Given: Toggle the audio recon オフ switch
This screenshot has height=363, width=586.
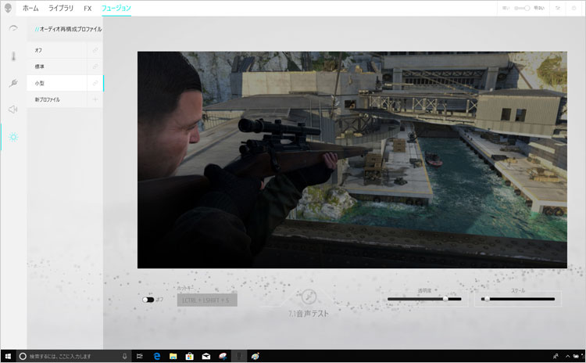Looking at the screenshot, I should (x=148, y=299).
